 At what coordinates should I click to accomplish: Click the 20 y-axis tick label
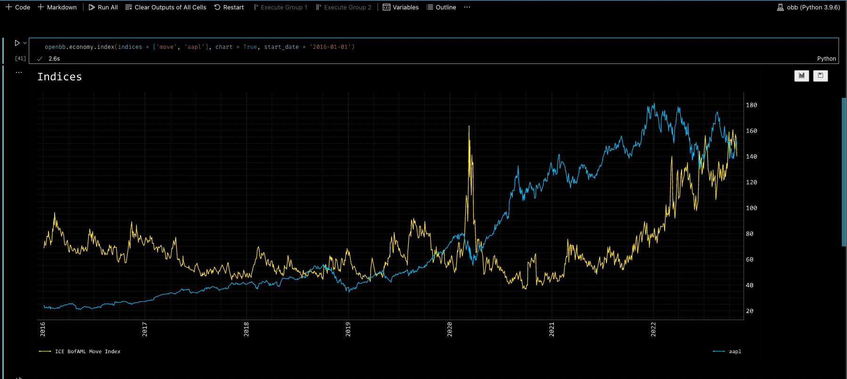(749, 311)
